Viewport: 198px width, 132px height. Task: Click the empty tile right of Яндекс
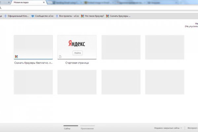click(121, 47)
